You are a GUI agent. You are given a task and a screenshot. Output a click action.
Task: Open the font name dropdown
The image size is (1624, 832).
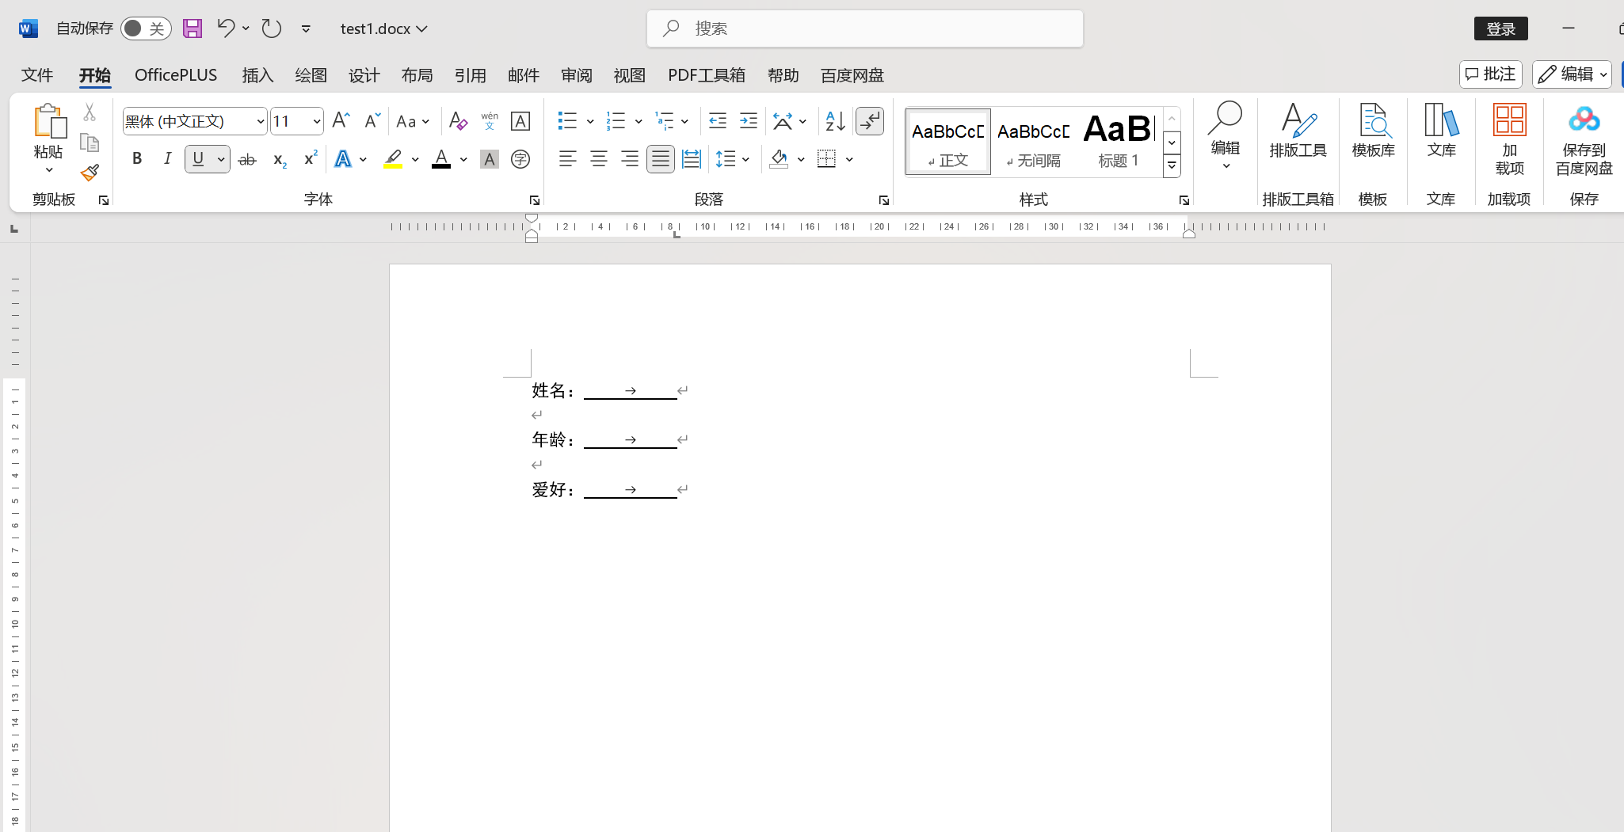(x=260, y=121)
